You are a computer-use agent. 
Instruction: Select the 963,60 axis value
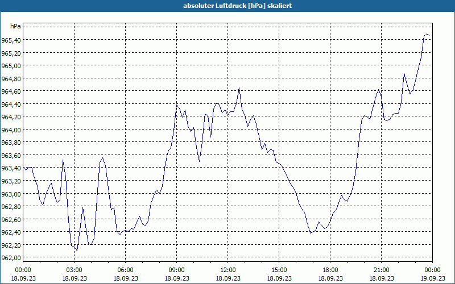11,155
